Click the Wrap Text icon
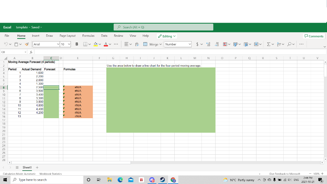Screen dimensions: 327x184 [x=137, y=44]
